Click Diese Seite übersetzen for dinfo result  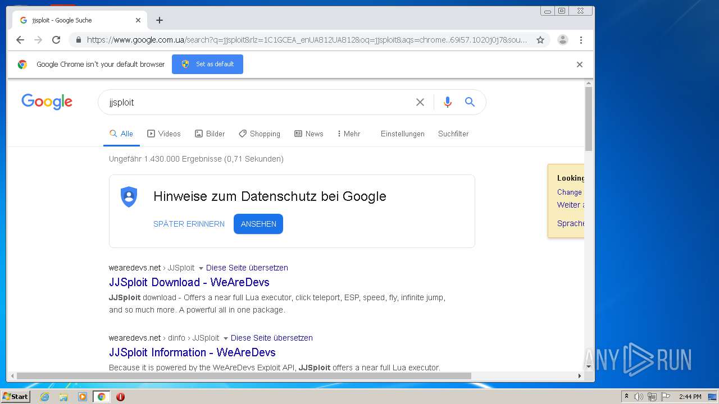pyautogui.click(x=272, y=338)
